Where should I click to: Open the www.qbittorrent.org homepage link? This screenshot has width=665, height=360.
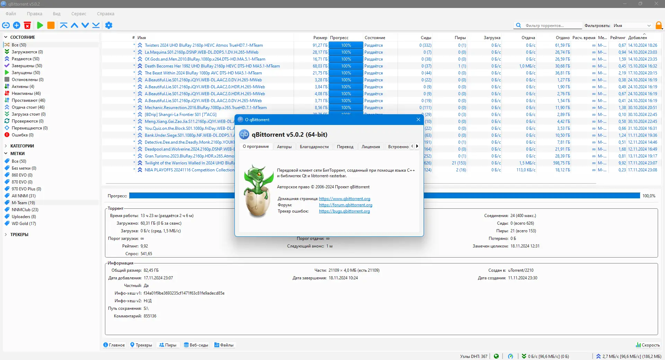(x=345, y=199)
